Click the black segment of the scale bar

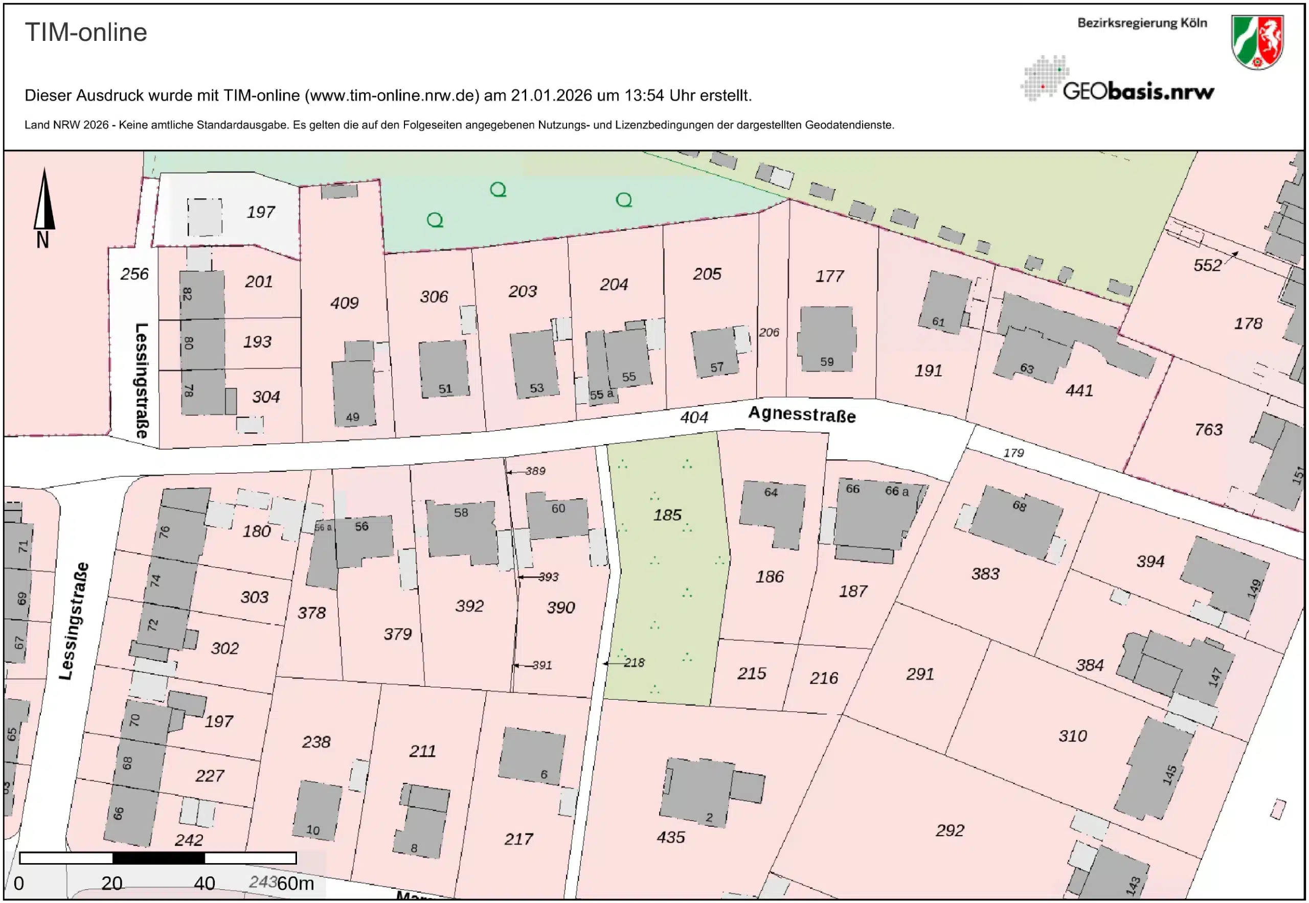click(x=159, y=858)
